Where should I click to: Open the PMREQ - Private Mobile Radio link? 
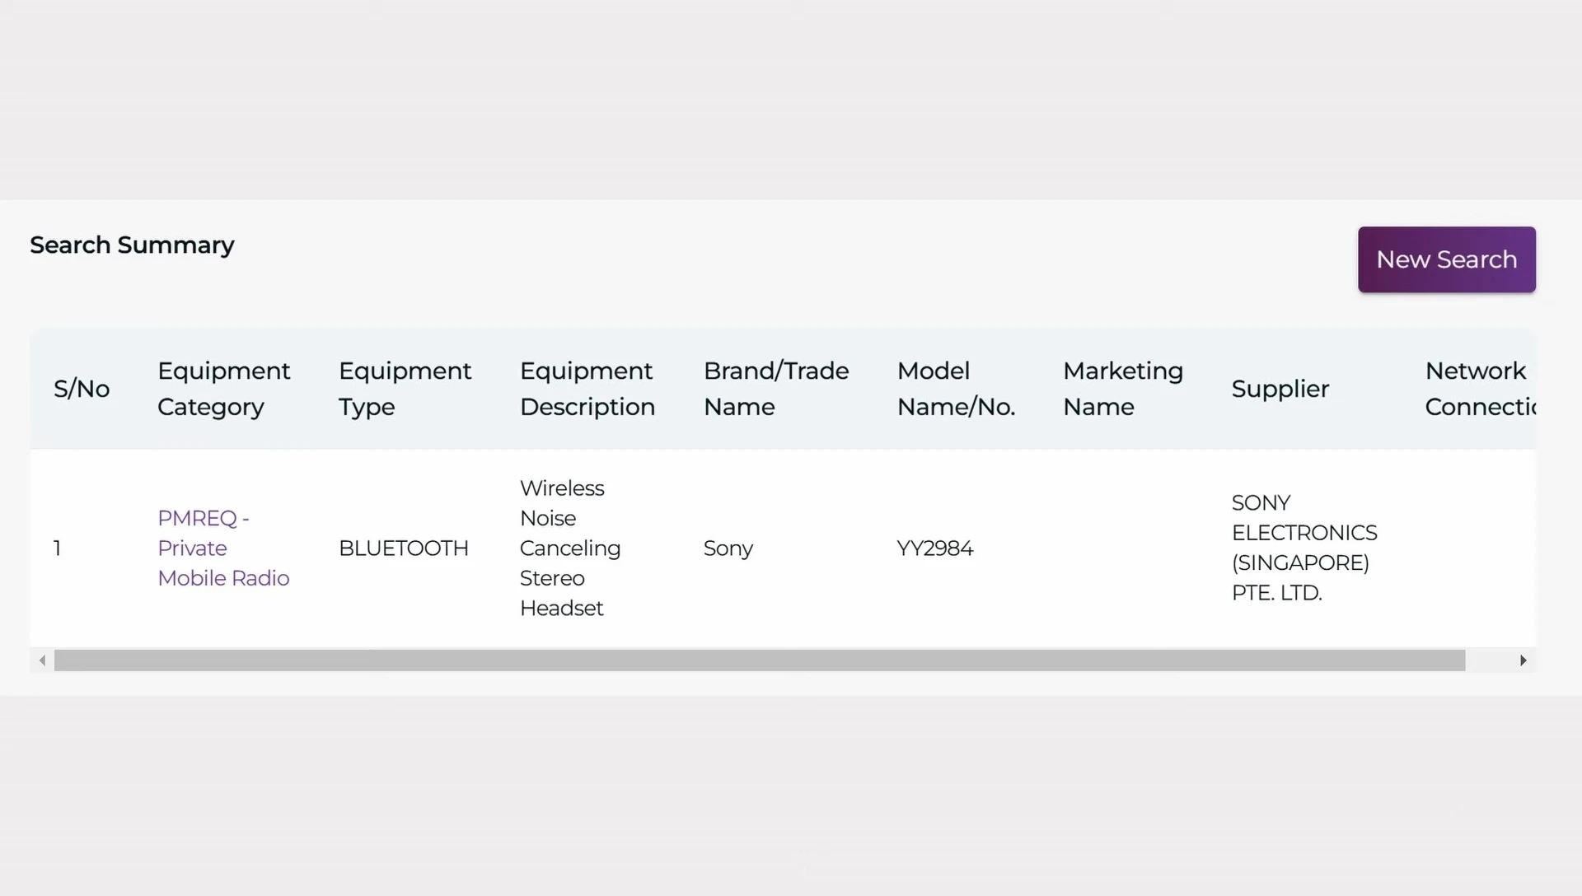(x=223, y=548)
